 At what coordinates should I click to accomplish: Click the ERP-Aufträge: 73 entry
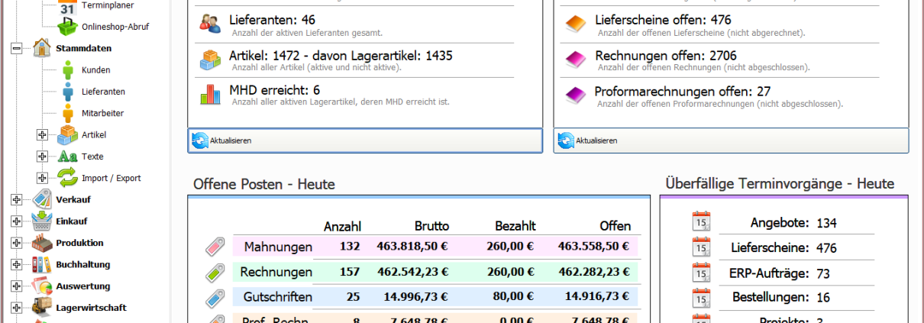[780, 273]
